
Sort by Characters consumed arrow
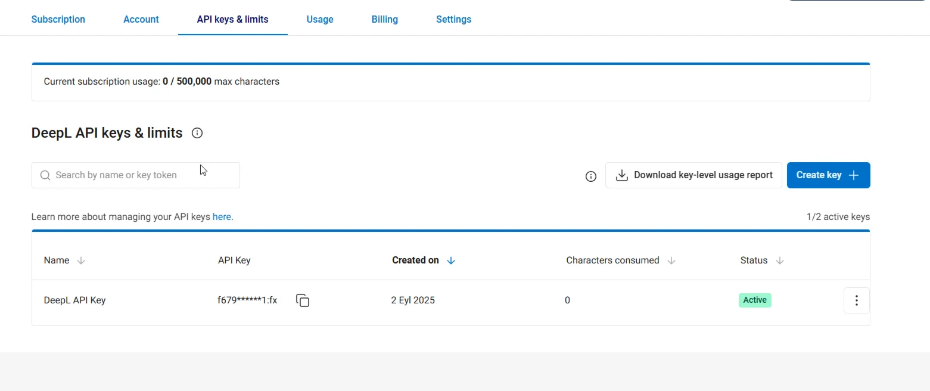pos(671,260)
